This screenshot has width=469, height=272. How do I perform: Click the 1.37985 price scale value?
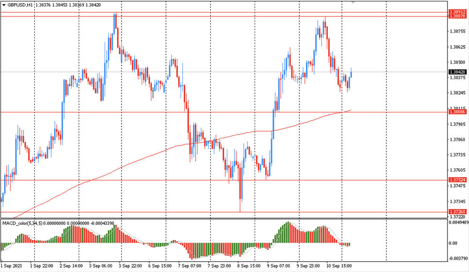point(458,124)
